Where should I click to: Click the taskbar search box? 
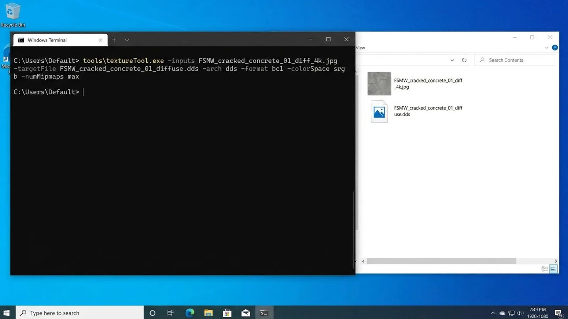coord(80,313)
